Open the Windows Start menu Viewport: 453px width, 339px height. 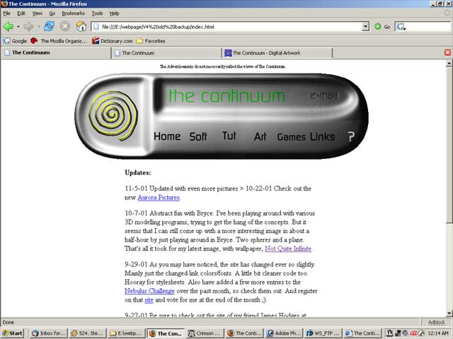click(13, 333)
